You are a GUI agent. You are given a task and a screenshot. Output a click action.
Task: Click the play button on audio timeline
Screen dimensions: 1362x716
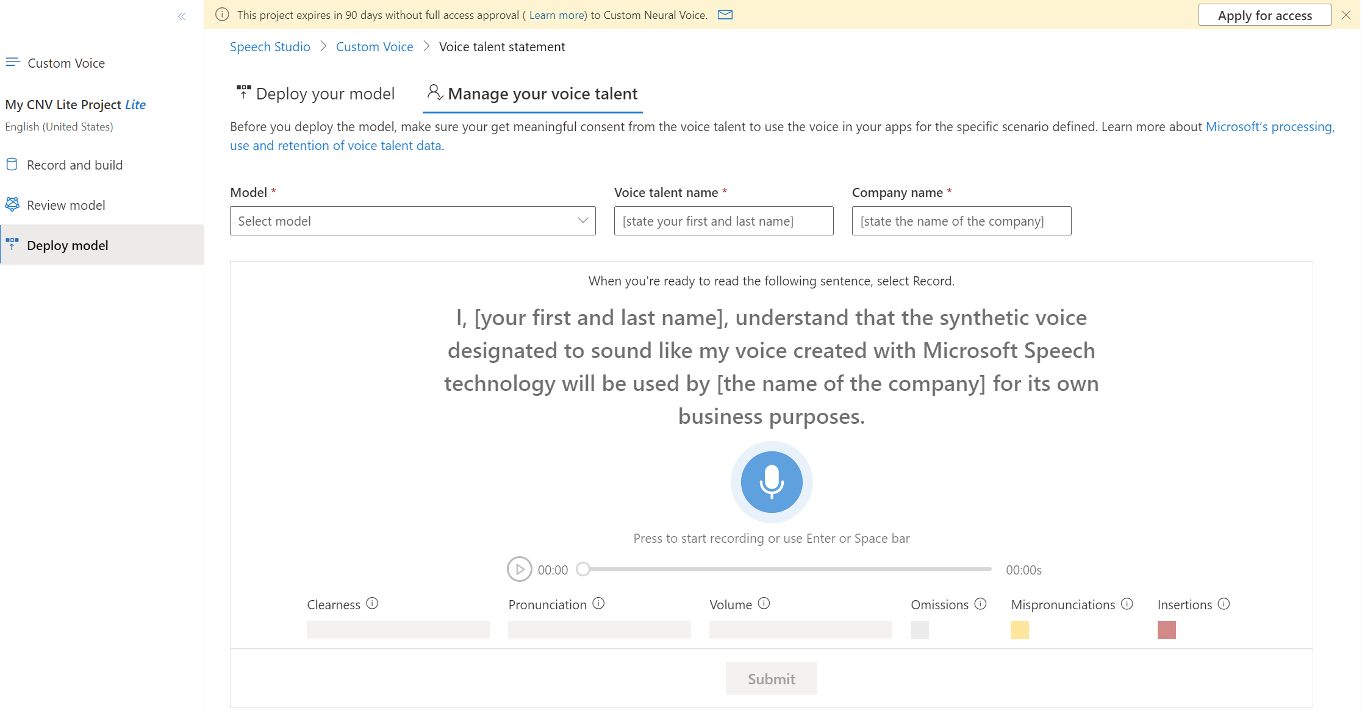click(521, 569)
